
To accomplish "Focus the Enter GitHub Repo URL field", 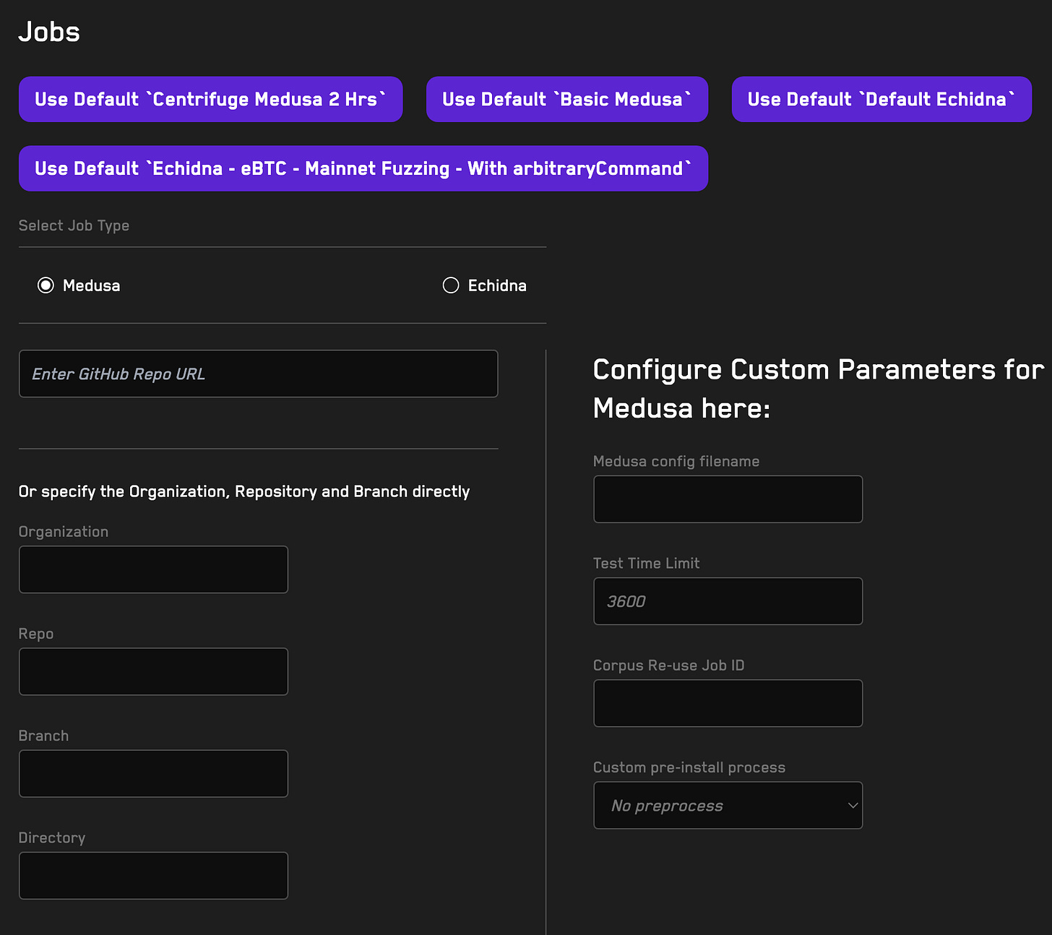I will pyautogui.click(x=259, y=374).
